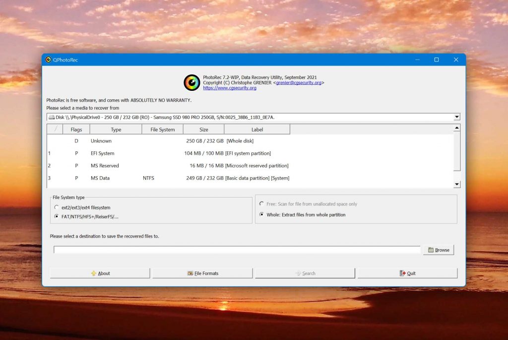The image size is (508, 340).
Task: Open the media selection dropdown
Action: [456, 117]
